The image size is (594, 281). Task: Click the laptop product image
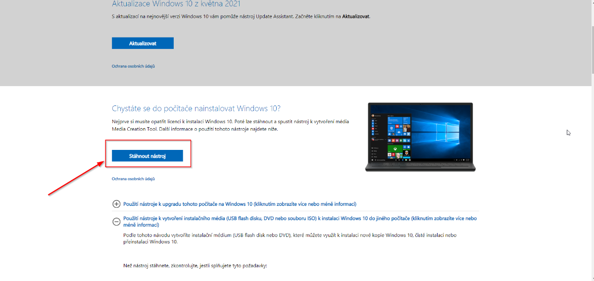420,137
